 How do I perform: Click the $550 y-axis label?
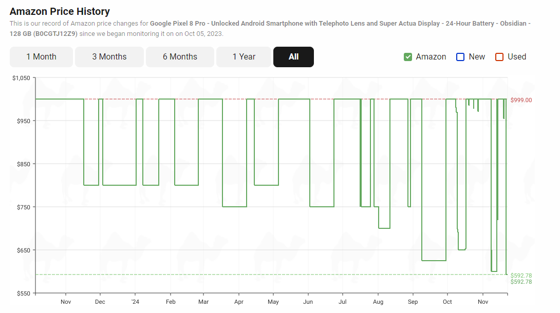pyautogui.click(x=24, y=294)
